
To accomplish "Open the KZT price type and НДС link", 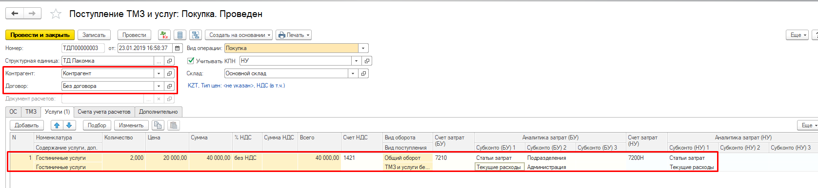I will pos(236,85).
